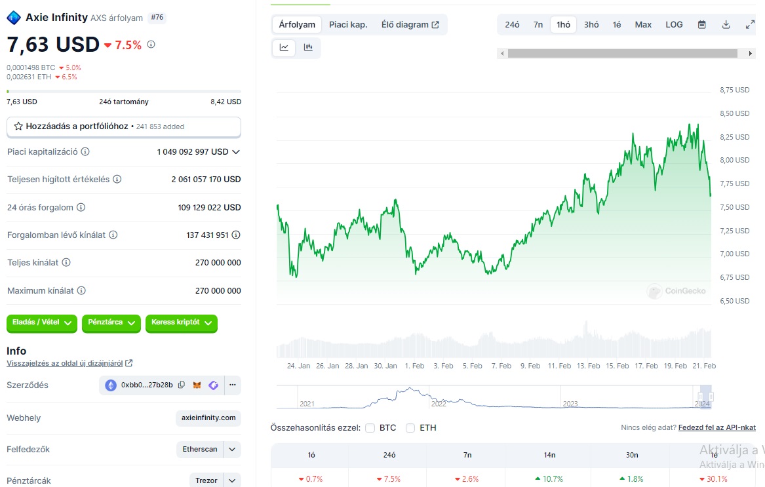Screen dimensions: 765x487
Task: Click the Ethereum contract chain icon
Action: coord(111,385)
